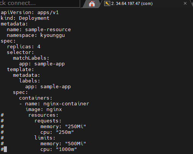This screenshot has width=193, height=154.
Task: Focus the Quick connect input field
Action: tap(40, 3)
